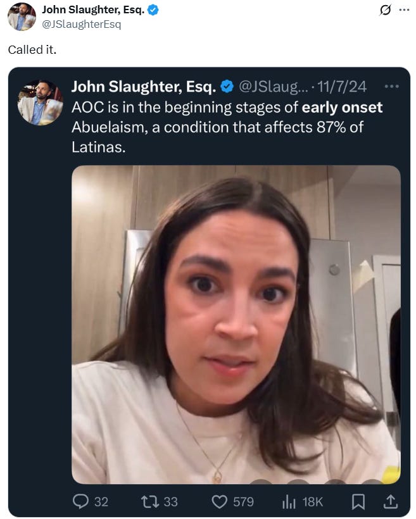Click the verified badge beside top author name
This screenshot has width=416, height=519.
[153, 10]
